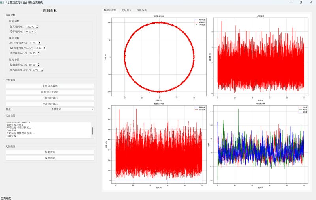The width and height of the screenshot is (316, 200).
Task: Stop live display via 停止实时显示
Action: 50,104
